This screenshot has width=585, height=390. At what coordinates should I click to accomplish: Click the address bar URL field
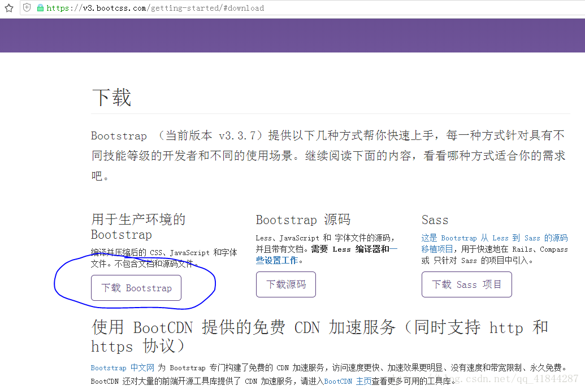pos(302,8)
